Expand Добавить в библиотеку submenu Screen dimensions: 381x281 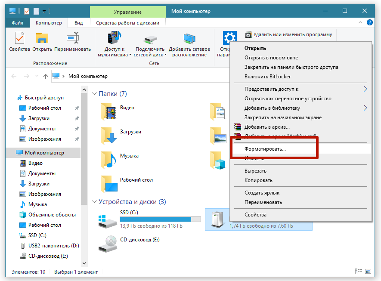point(301,108)
